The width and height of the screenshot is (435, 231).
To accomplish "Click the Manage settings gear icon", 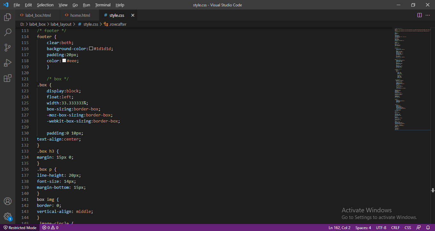I will pos(8,217).
